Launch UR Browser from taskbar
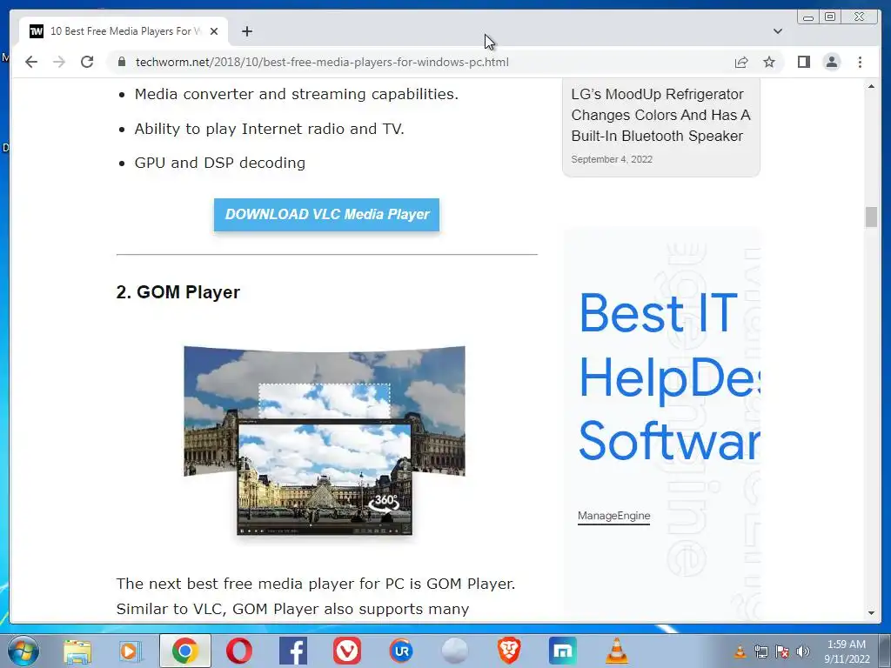Image resolution: width=891 pixels, height=668 pixels. [x=401, y=651]
